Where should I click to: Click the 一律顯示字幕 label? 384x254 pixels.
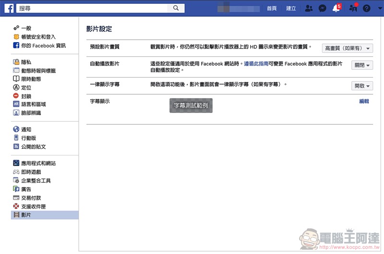tap(105, 84)
